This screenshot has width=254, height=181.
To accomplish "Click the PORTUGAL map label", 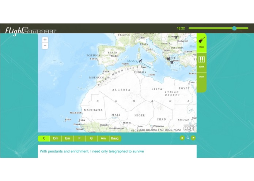I will tap(94, 55).
